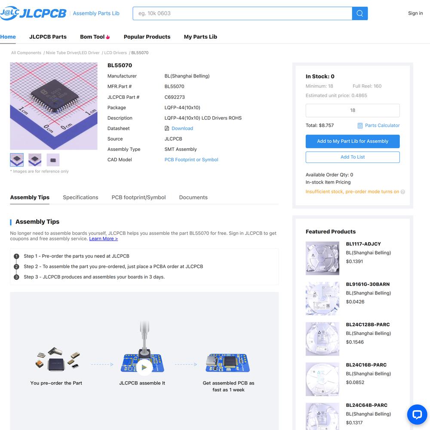Screen dimensions: 430x430
Task: Click the pre-order mode help question icon
Action: [x=402, y=192]
